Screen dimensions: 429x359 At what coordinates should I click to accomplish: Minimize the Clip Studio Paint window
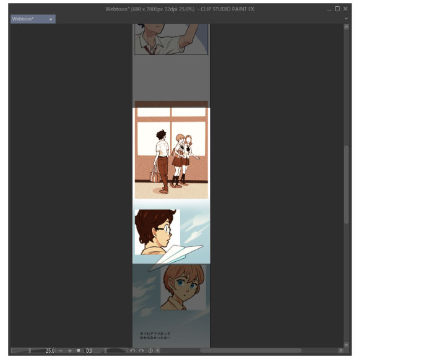point(329,9)
